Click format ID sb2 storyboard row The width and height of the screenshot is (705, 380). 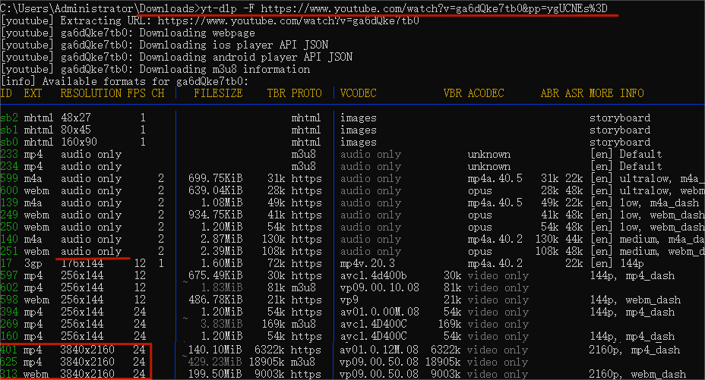click(x=9, y=118)
